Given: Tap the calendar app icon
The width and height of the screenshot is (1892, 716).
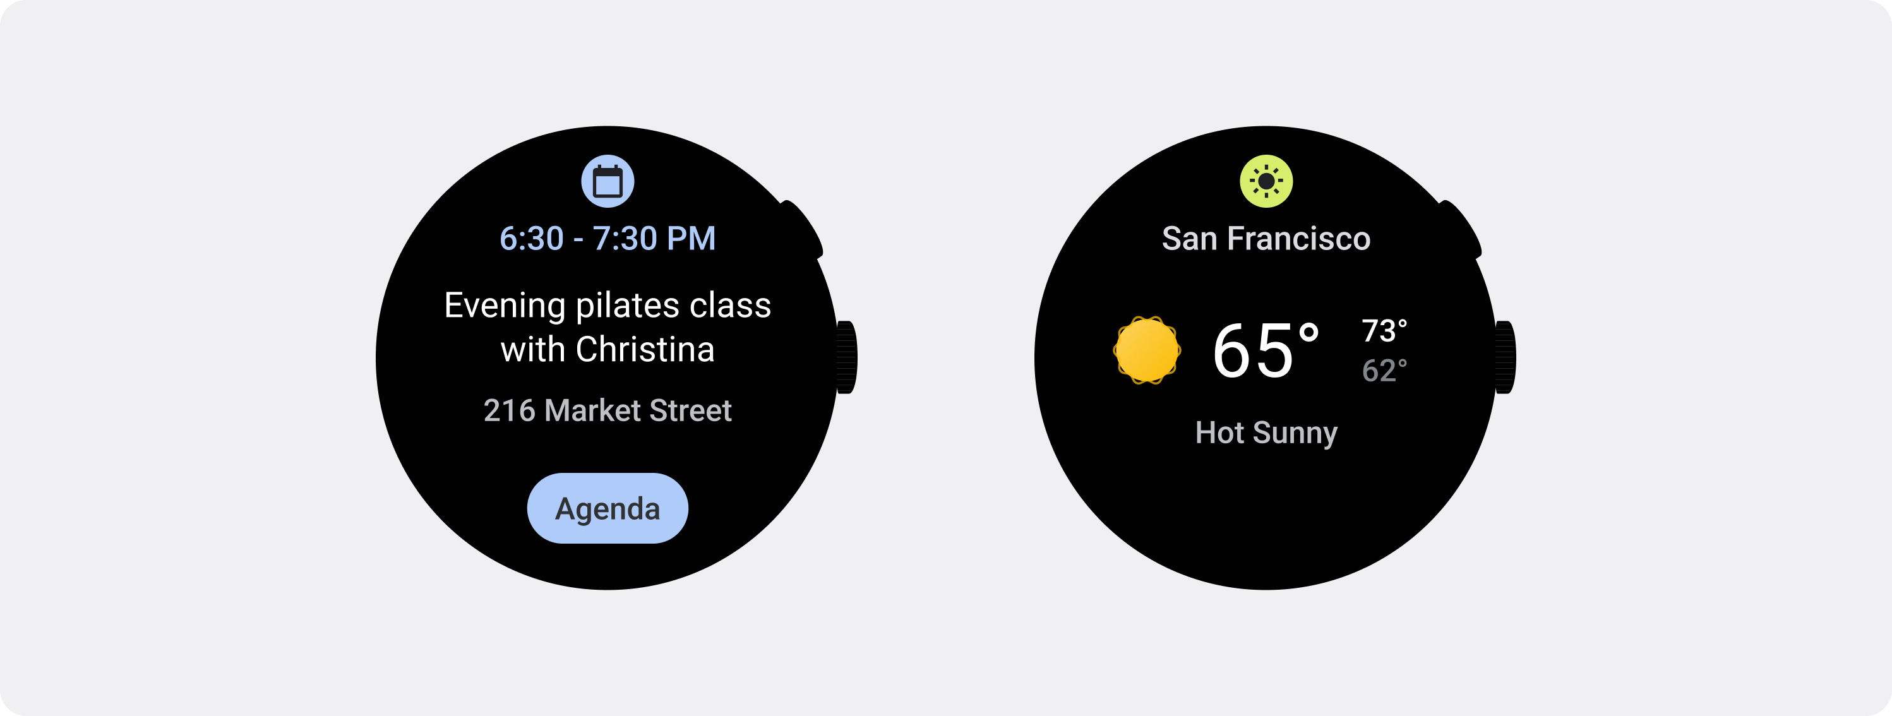Looking at the screenshot, I should [608, 181].
